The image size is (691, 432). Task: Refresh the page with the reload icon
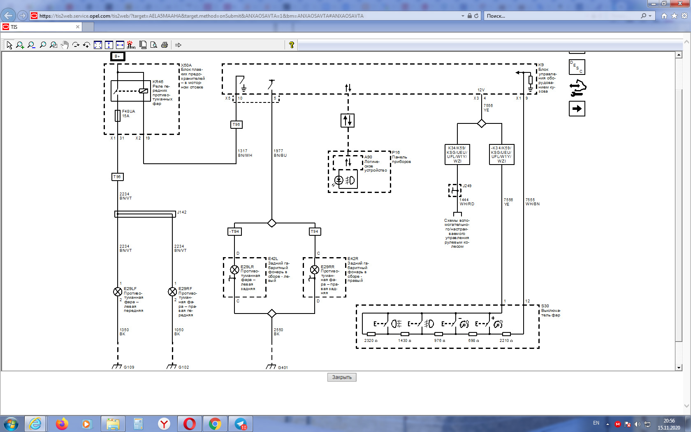click(476, 16)
